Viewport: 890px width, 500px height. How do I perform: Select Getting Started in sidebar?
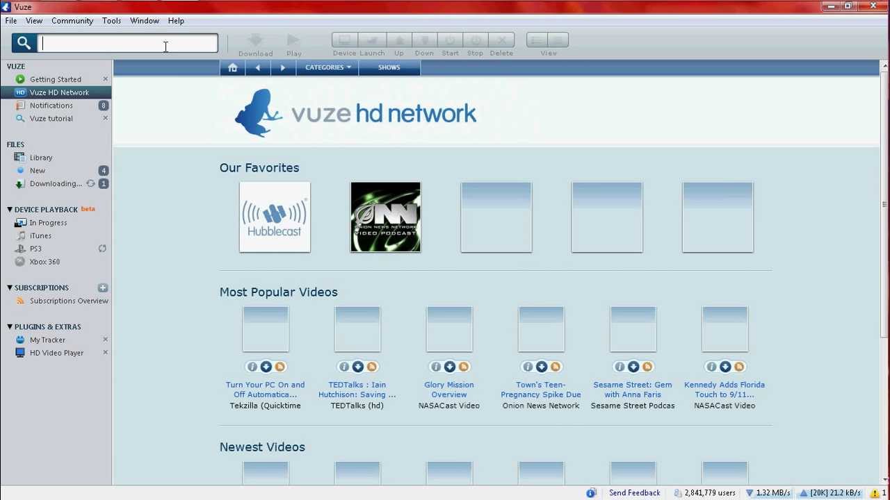tap(56, 79)
